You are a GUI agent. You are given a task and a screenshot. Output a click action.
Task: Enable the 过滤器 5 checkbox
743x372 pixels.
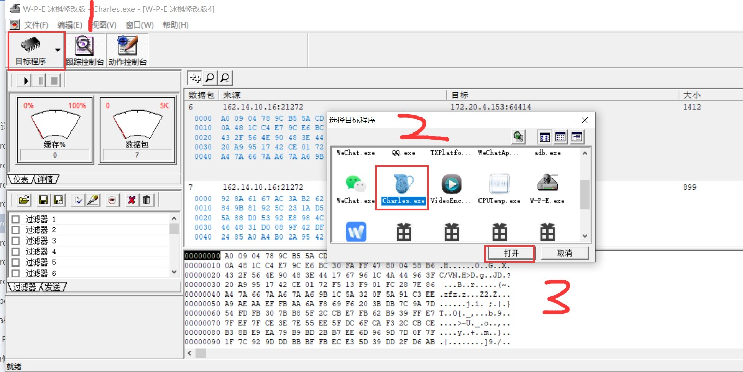16,262
